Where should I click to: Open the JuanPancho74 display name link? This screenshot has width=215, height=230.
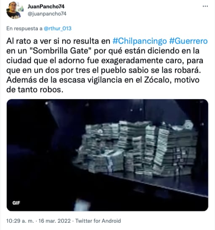tap(46, 7)
